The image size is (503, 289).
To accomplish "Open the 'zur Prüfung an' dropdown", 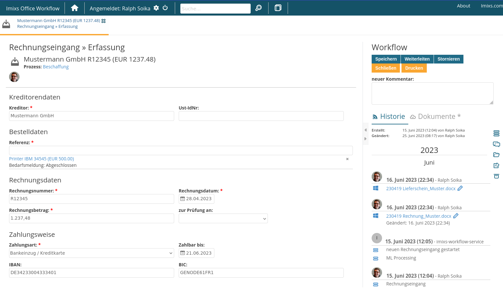I will pyautogui.click(x=223, y=218).
